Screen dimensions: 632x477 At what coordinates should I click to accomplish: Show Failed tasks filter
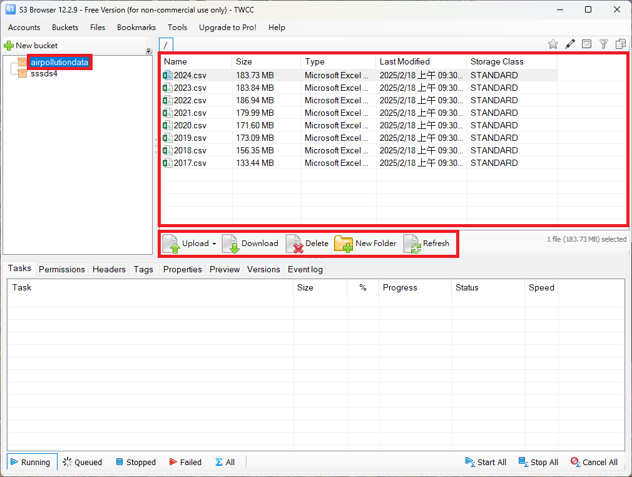pos(185,462)
